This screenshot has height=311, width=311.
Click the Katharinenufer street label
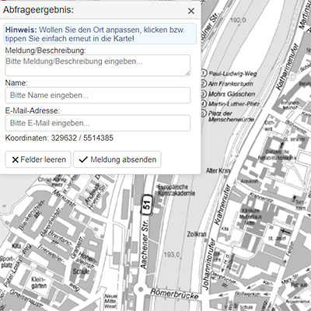(287, 68)
